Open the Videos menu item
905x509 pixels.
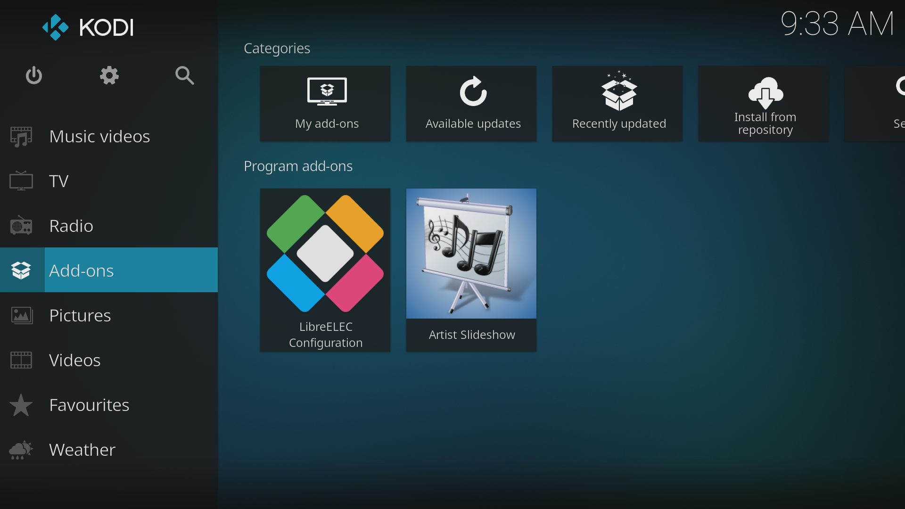(x=75, y=360)
